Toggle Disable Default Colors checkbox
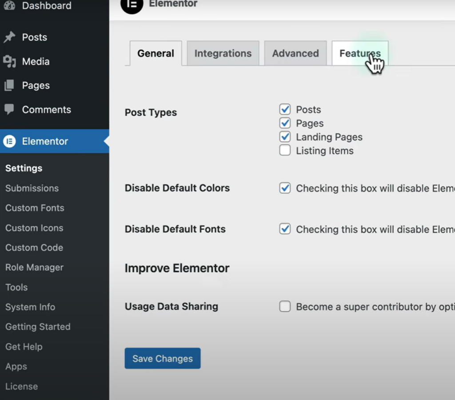455x400 pixels. (285, 188)
